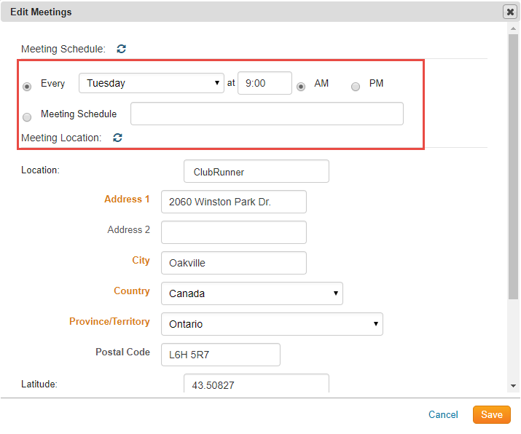
Task: Open the Province/Territory dropdown showing Ontario
Action: click(x=271, y=324)
